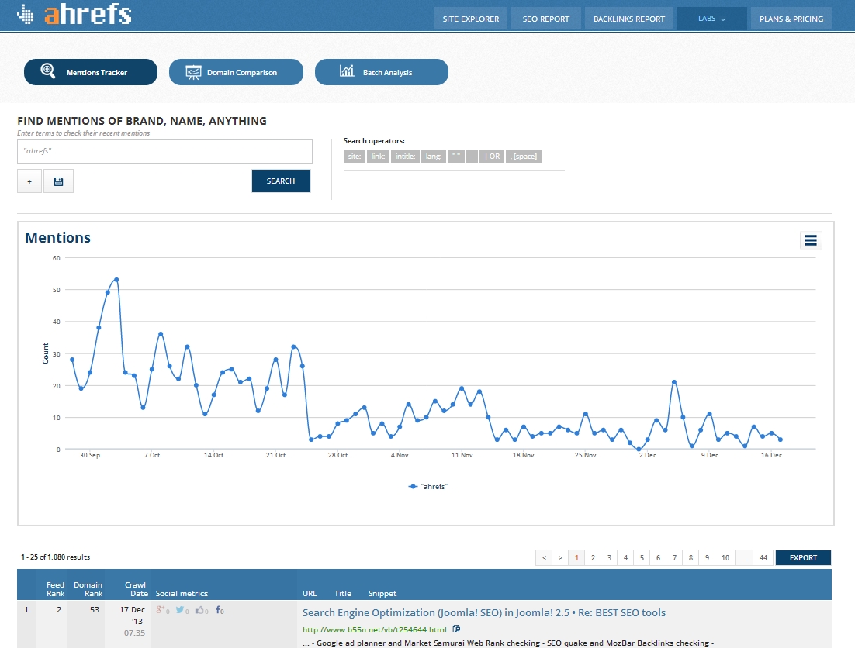Go to results page 5

click(x=642, y=557)
